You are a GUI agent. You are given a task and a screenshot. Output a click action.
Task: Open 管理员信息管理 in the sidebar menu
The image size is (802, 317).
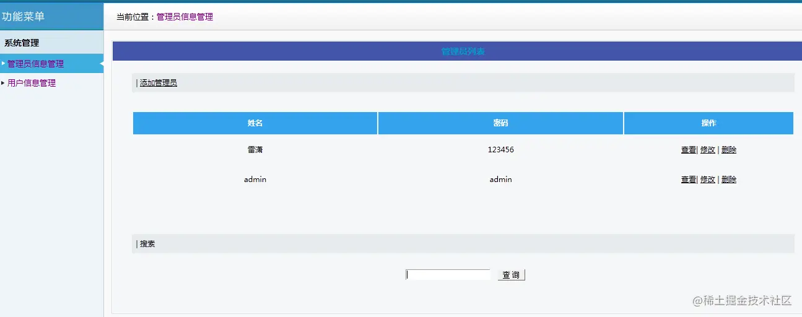(x=35, y=64)
